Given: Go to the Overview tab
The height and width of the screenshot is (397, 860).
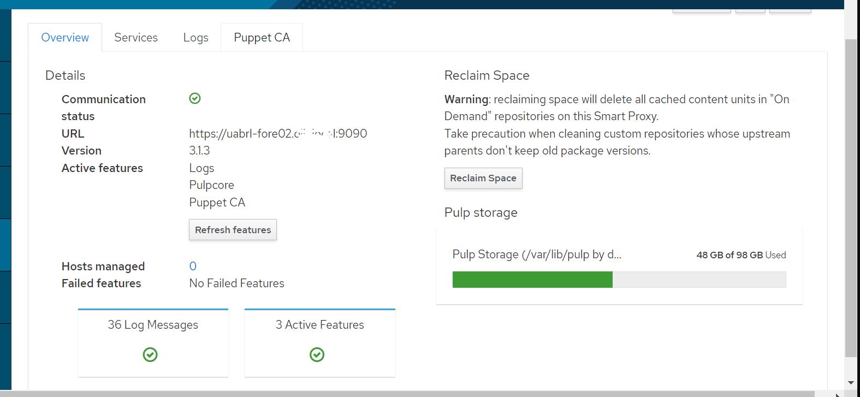Looking at the screenshot, I should tap(65, 38).
